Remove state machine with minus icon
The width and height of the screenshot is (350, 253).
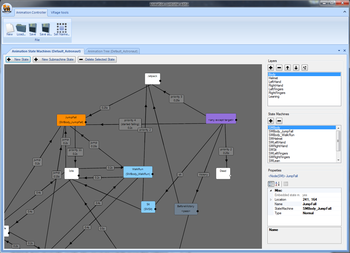279,121
